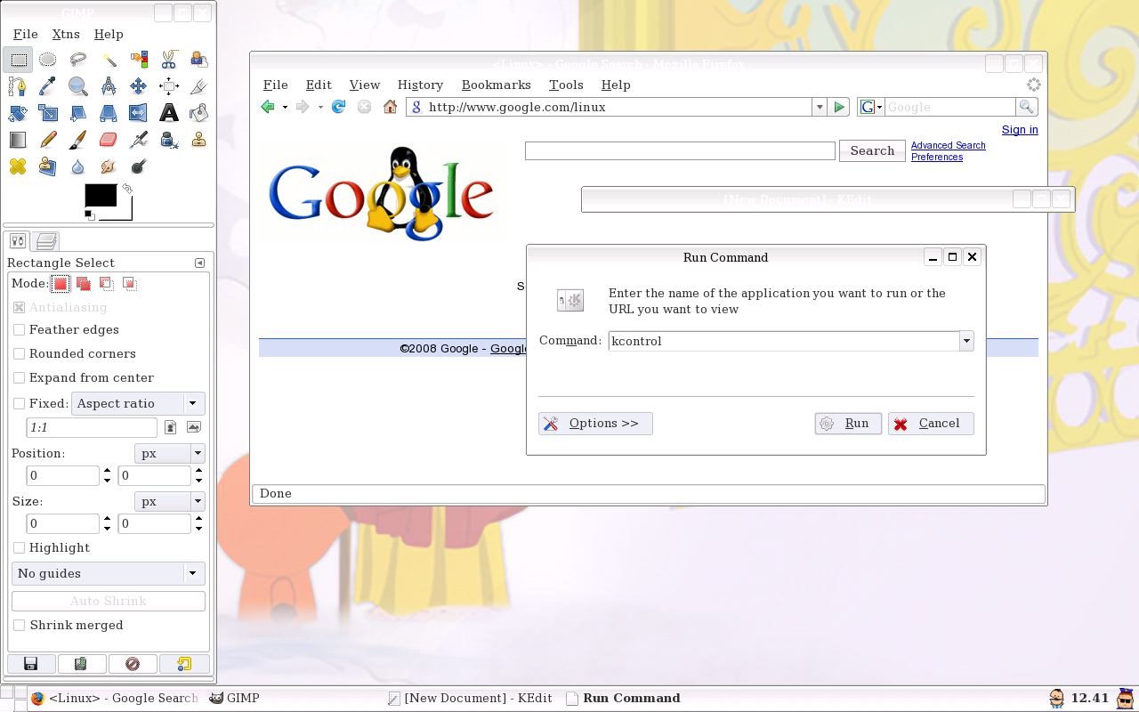Select the Paintbrush tool
This screenshot has height=712, width=1139.
tap(78, 140)
